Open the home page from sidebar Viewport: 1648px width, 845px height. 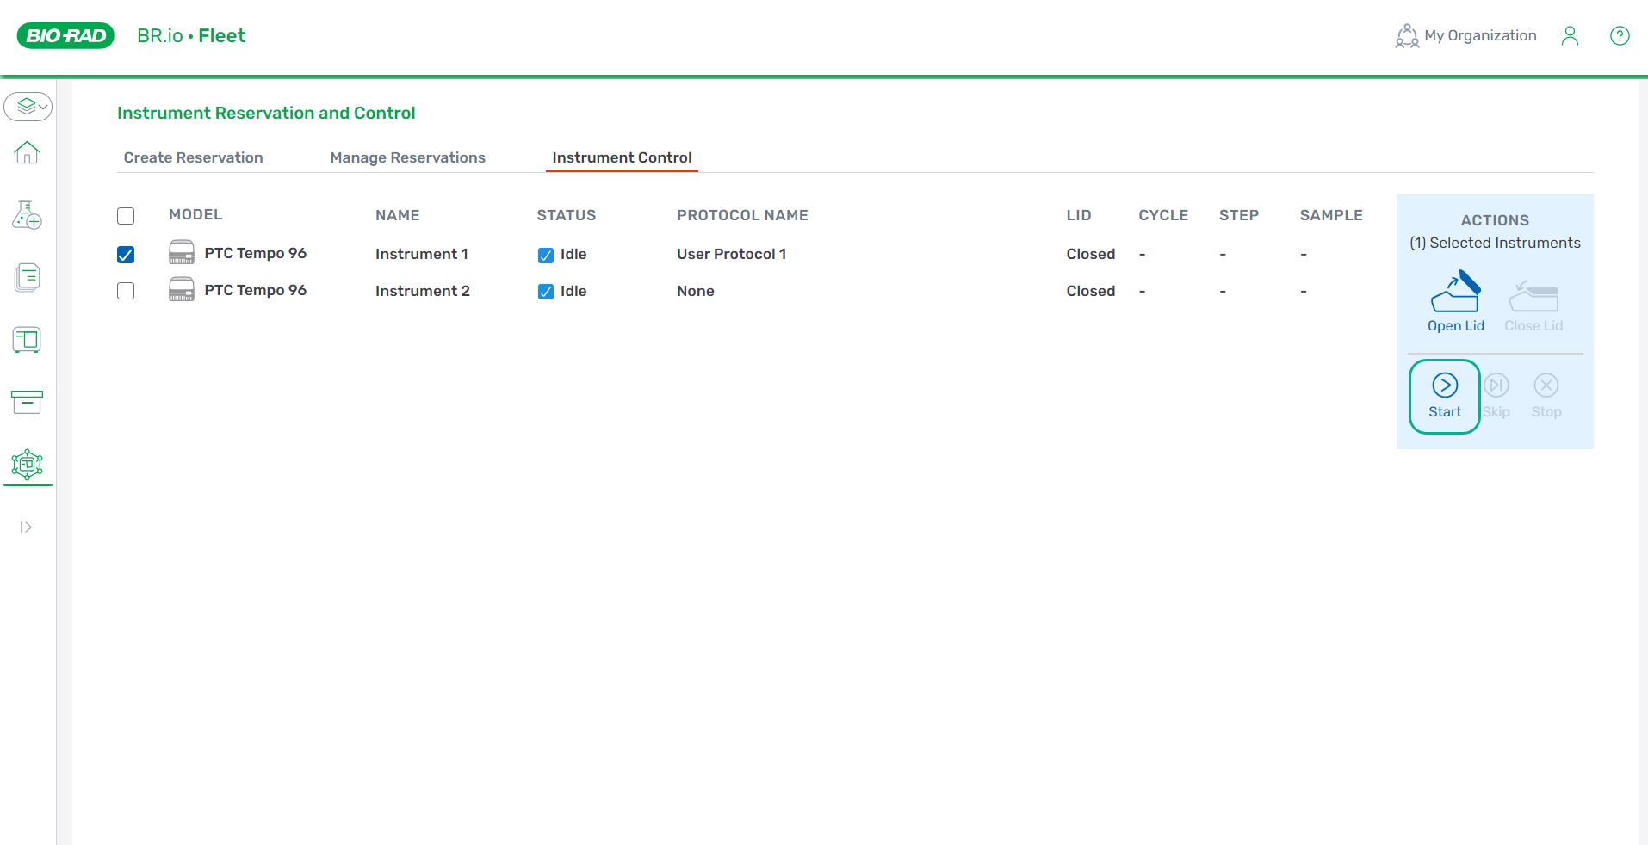click(27, 152)
